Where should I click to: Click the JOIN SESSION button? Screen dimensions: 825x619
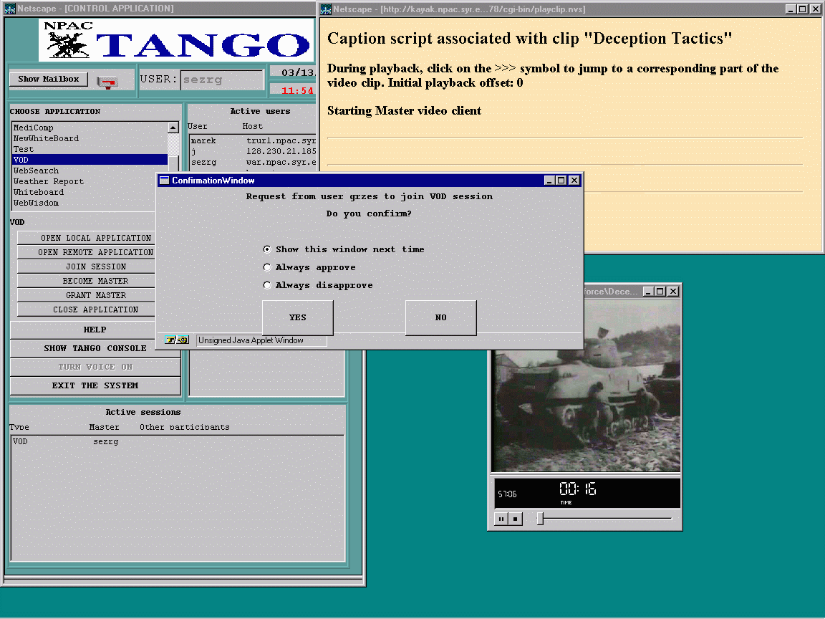(86, 267)
